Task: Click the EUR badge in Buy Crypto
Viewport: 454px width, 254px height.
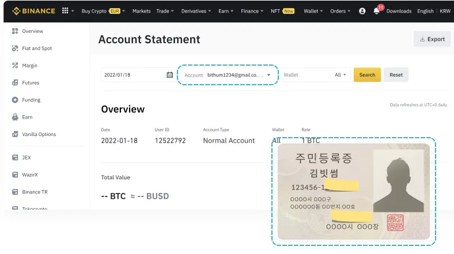Action: (115, 11)
